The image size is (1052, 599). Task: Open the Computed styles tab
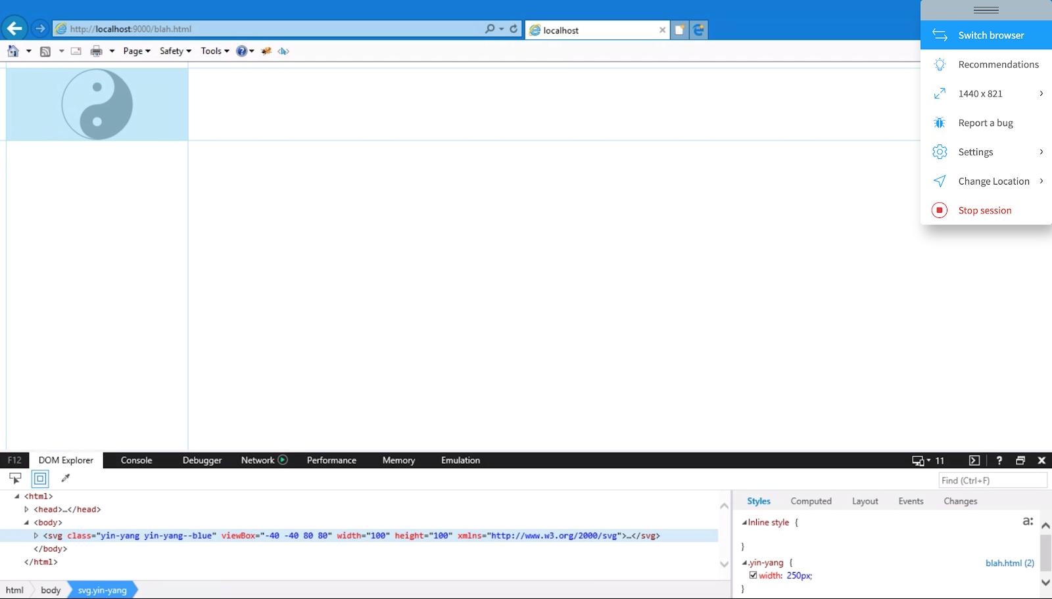pyautogui.click(x=811, y=501)
